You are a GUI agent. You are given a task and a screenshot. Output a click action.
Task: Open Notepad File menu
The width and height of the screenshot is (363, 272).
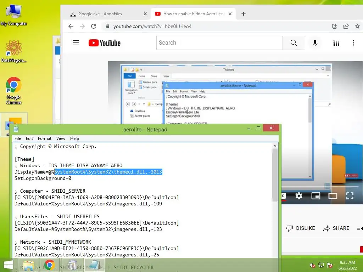click(x=18, y=138)
